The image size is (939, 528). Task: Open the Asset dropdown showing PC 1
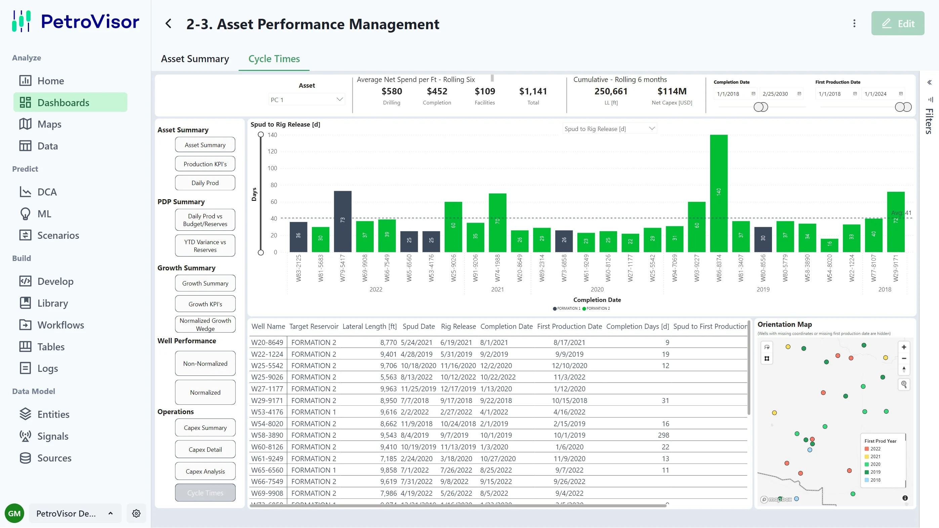tap(307, 99)
